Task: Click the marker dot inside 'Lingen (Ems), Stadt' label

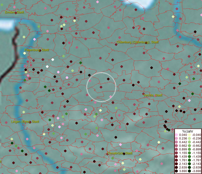Action: (x=30, y=122)
